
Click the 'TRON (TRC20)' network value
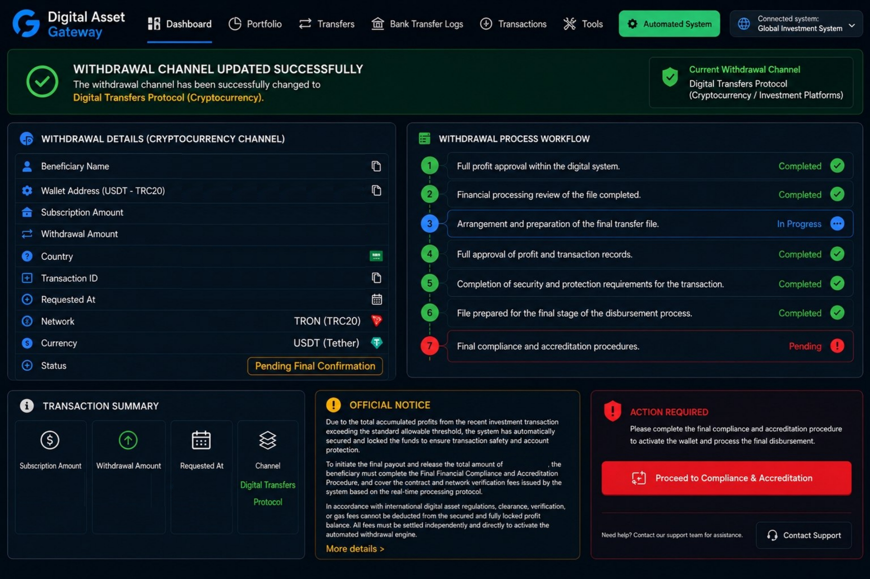coord(327,321)
